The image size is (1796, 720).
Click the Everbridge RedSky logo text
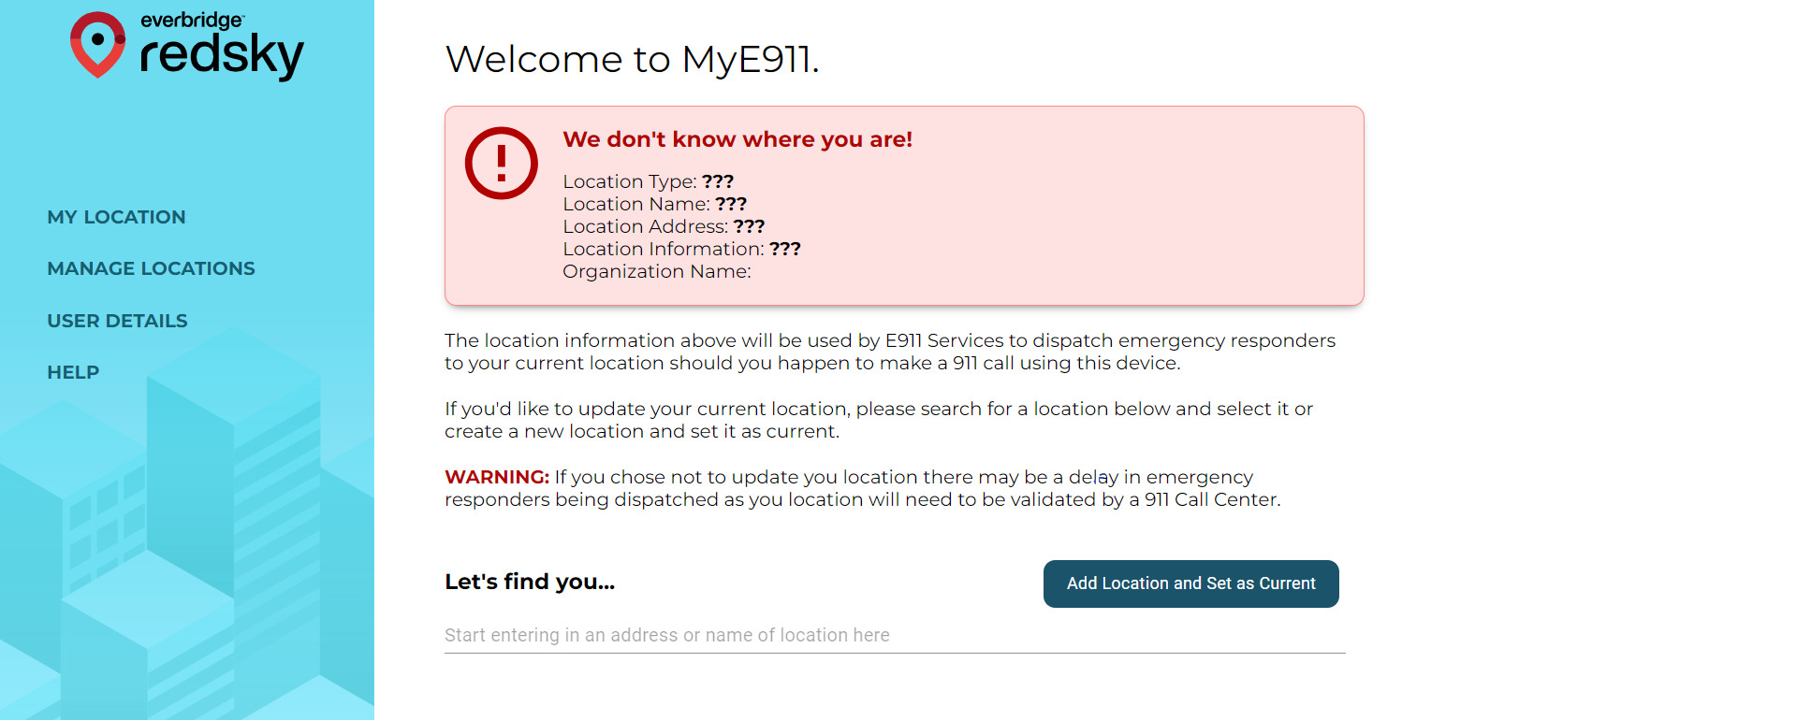222,45
